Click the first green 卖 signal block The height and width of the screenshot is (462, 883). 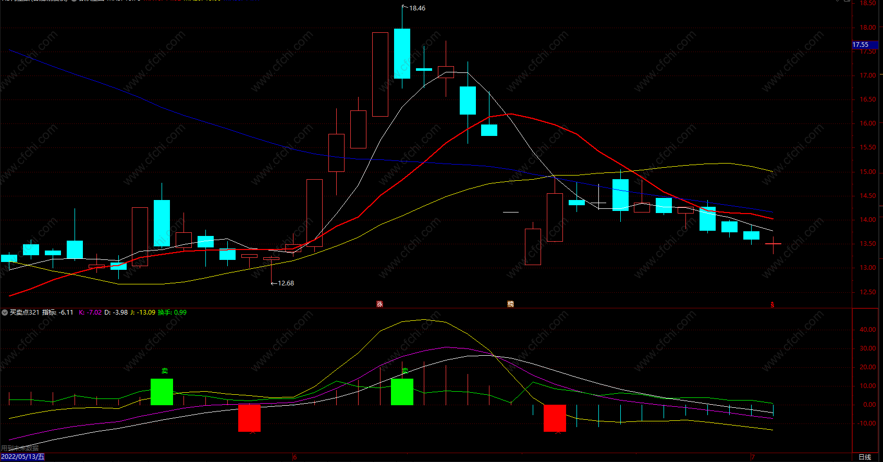click(x=162, y=392)
